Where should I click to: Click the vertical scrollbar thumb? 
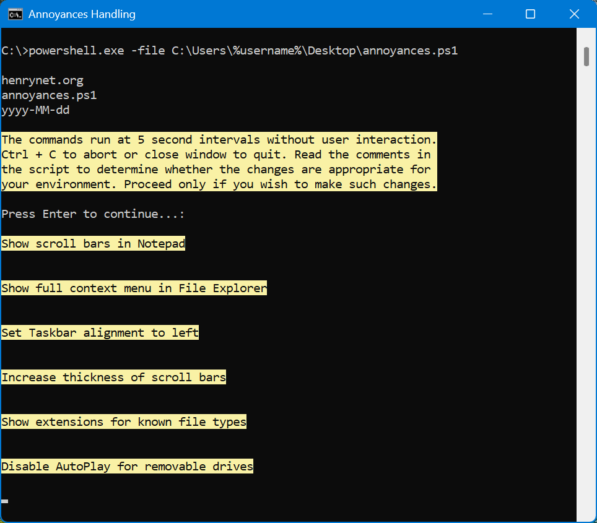[586, 56]
